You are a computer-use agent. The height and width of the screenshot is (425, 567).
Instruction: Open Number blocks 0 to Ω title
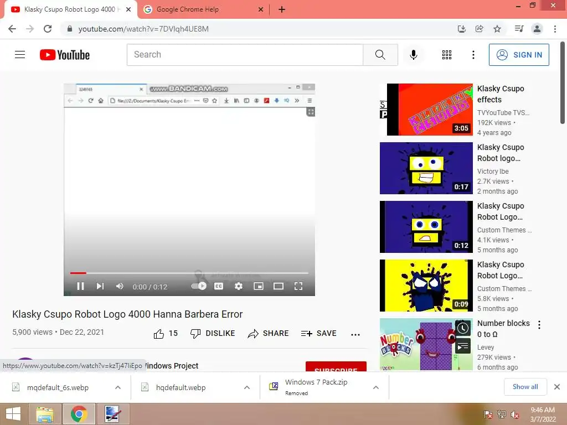pos(503,329)
